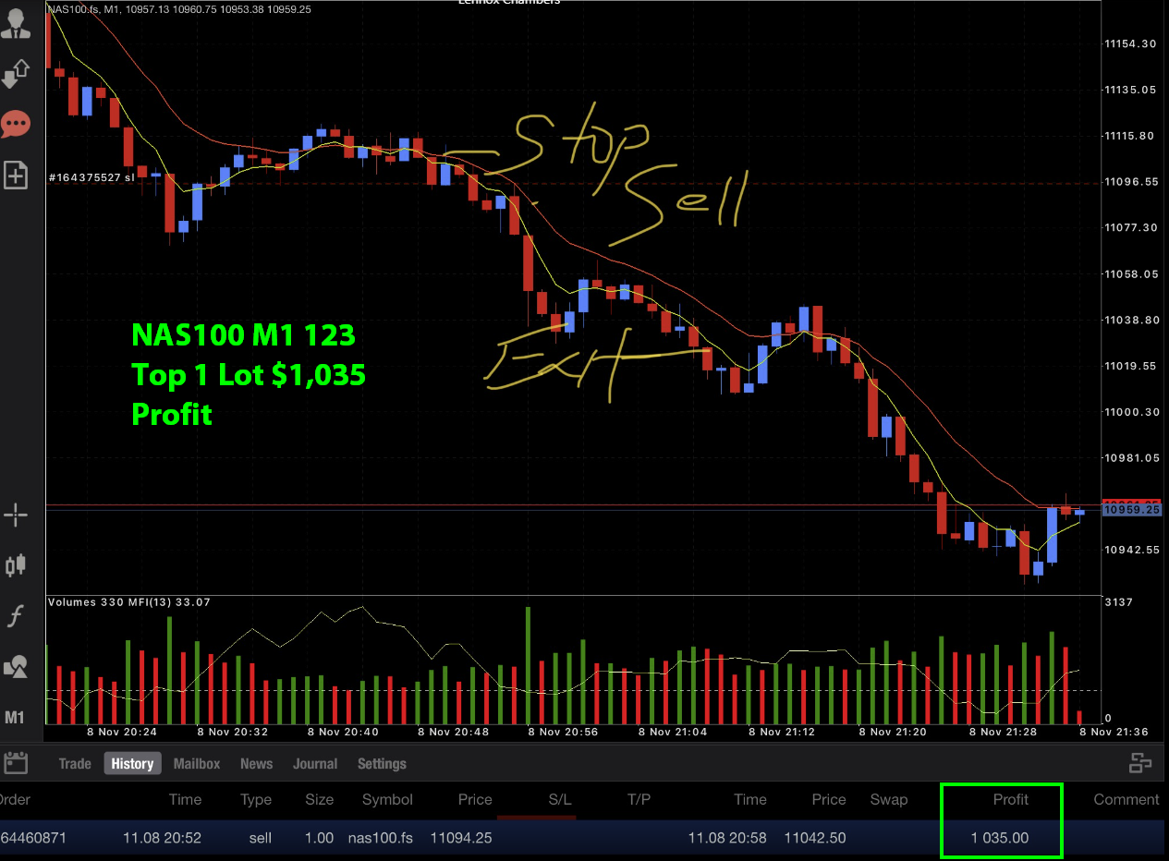Show the Journal tab

315,764
